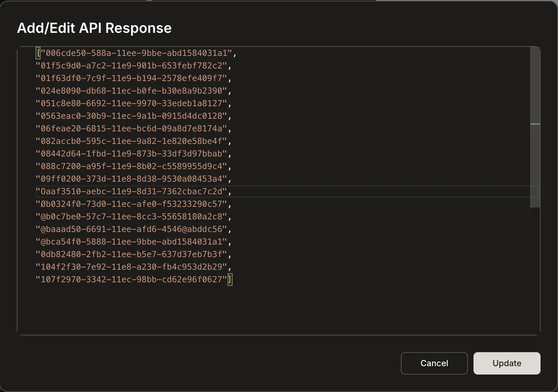The image size is (558, 392).
Task: Place cursor at the closing bracket
Action: 230,280
